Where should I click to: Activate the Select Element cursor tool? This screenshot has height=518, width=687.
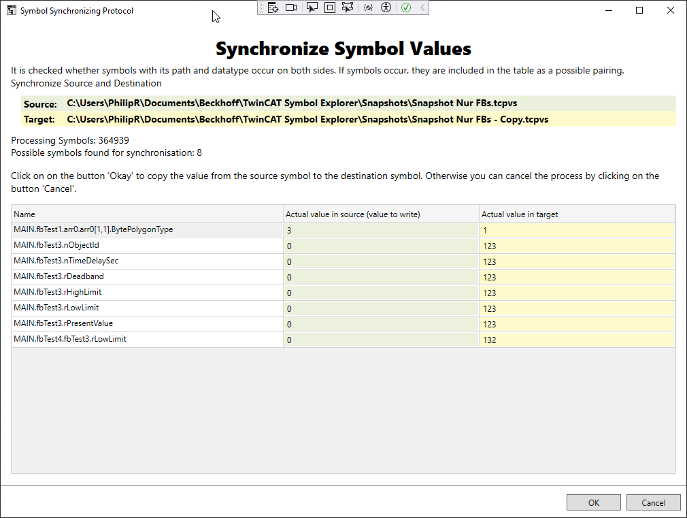pos(312,7)
